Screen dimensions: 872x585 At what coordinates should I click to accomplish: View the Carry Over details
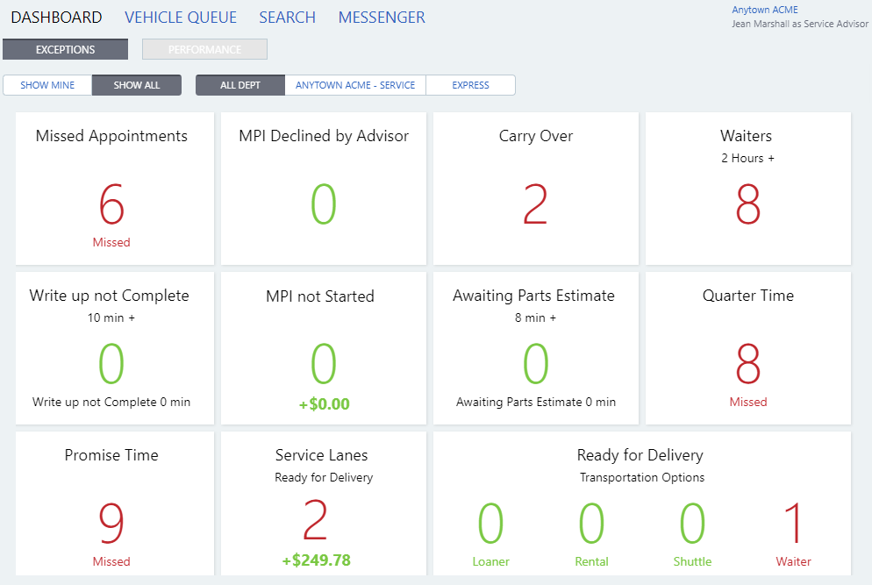[535, 188]
